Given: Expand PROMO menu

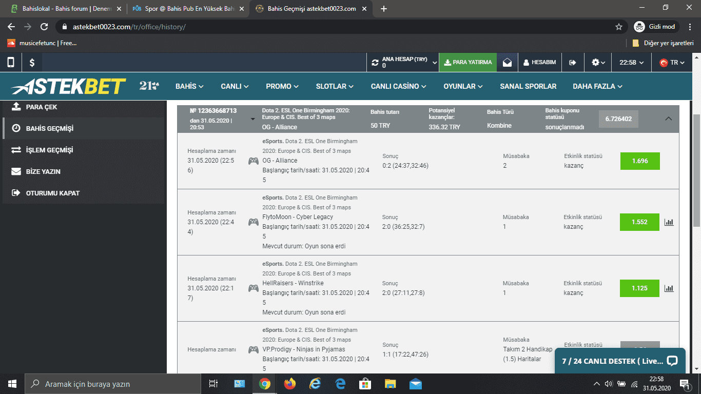Looking at the screenshot, I should [x=282, y=86].
